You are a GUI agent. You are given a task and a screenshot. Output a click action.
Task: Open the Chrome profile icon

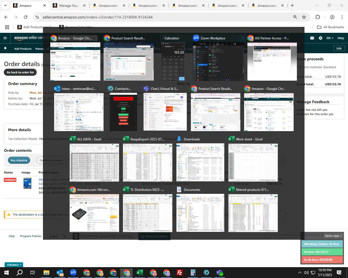332,17
